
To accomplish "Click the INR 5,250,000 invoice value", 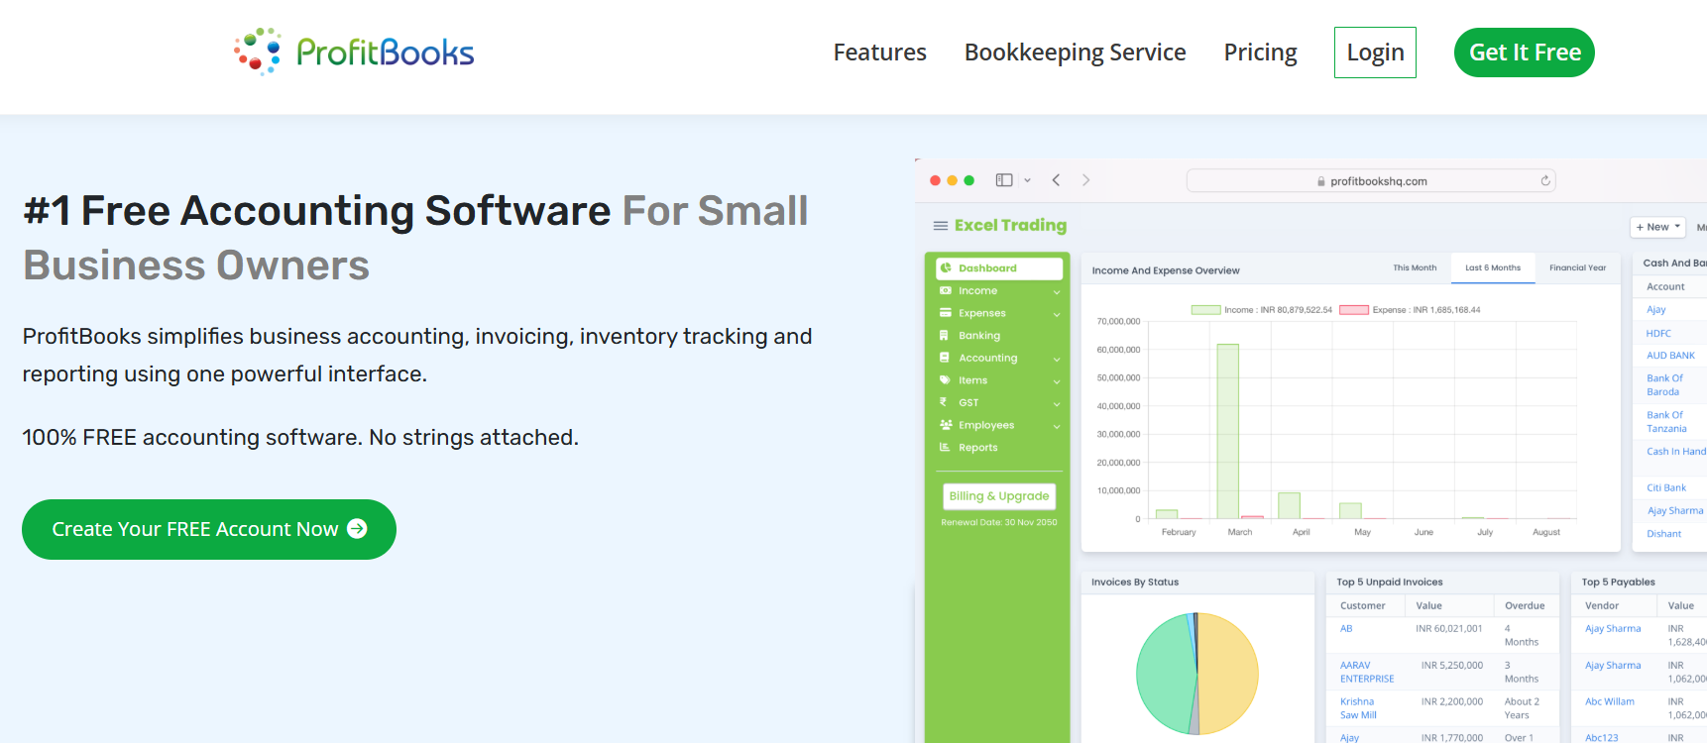I will click(x=1452, y=666).
